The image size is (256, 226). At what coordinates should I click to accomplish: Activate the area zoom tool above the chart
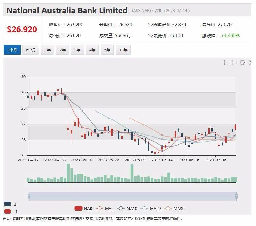226,62
